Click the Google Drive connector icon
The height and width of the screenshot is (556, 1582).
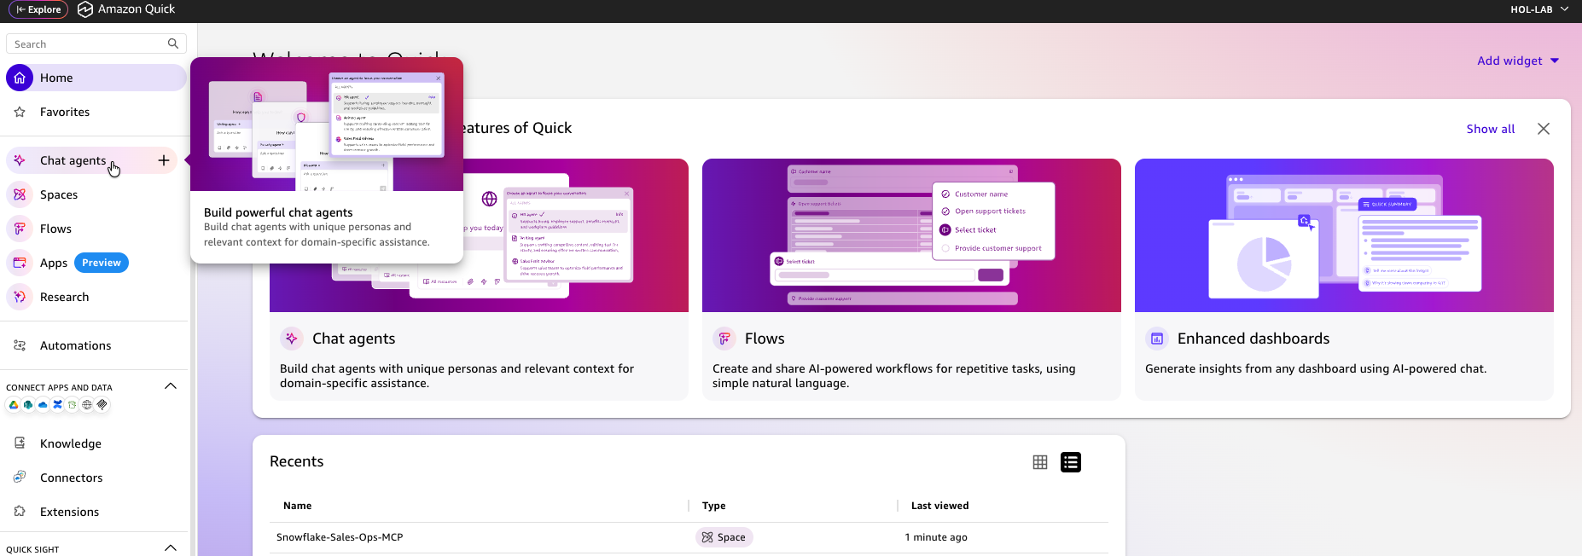tap(14, 405)
